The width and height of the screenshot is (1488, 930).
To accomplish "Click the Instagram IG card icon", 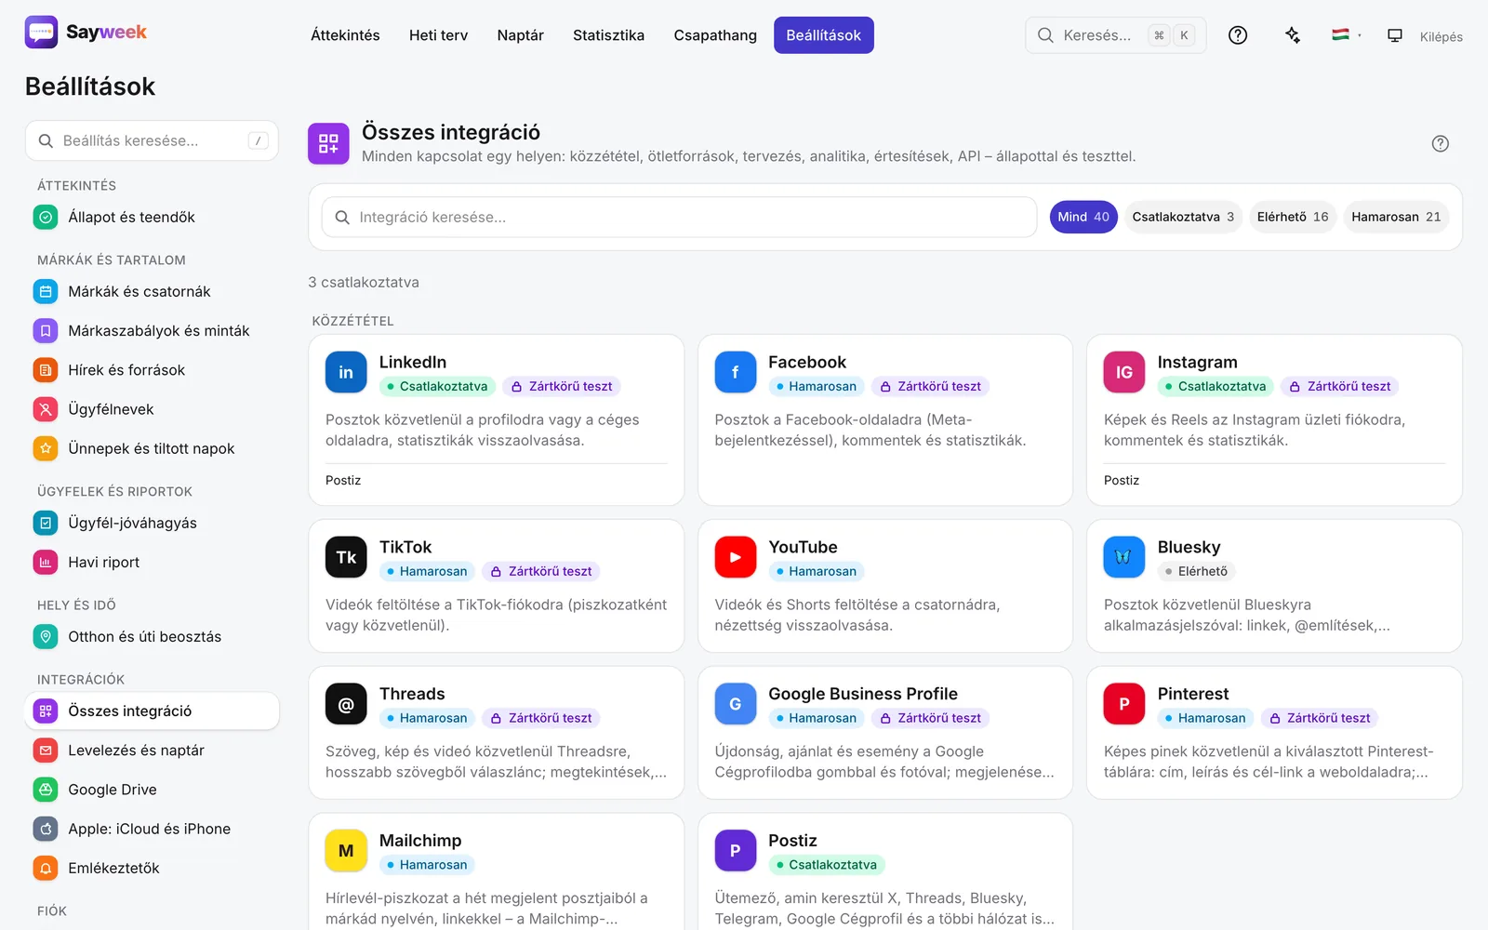I will (1124, 372).
